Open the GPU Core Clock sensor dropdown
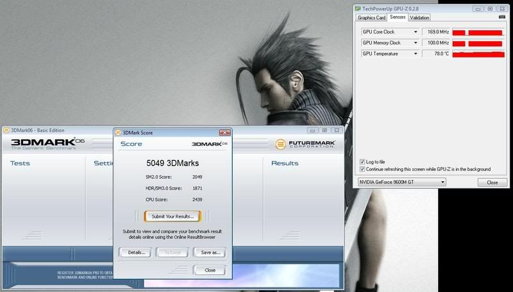Image resolution: width=513 pixels, height=292 pixels. click(416, 32)
